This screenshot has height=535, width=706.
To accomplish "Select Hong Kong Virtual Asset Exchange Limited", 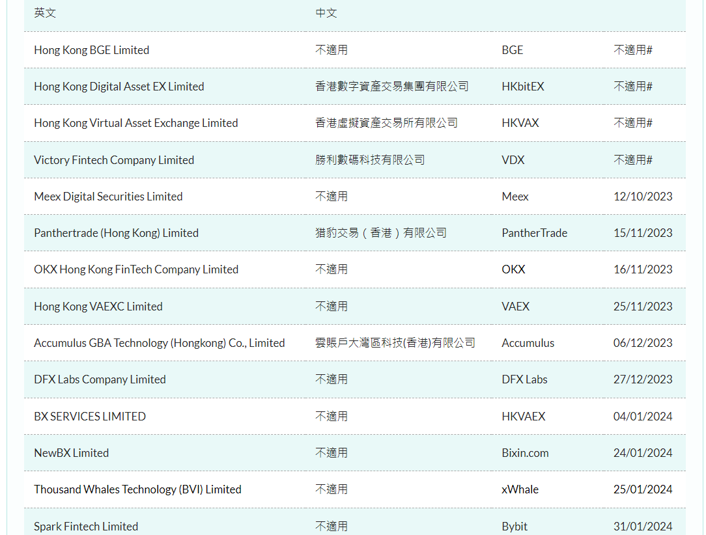I will tap(136, 123).
